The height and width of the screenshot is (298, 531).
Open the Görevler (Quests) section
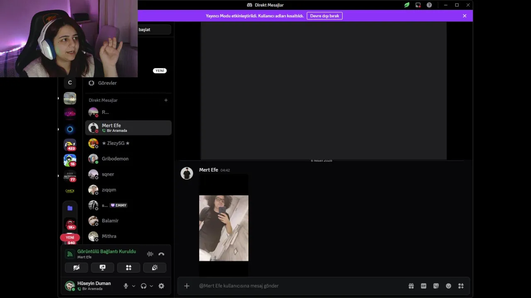(128, 83)
